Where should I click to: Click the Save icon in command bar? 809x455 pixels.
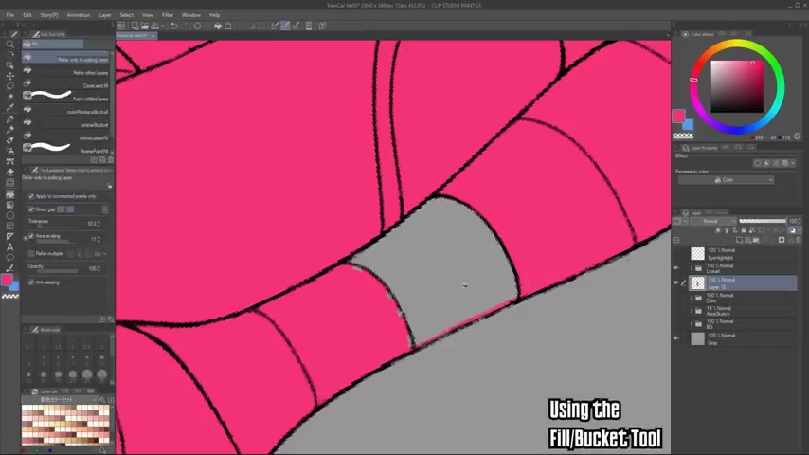(x=154, y=26)
